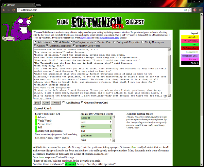Viewport: 204px width, 167px height.
Task: Toggle the 'Said' replacements checkbox
Action: 71,42
